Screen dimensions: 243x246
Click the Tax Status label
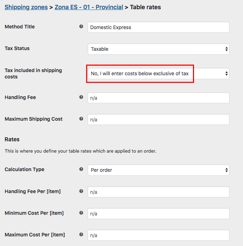tap(17, 48)
